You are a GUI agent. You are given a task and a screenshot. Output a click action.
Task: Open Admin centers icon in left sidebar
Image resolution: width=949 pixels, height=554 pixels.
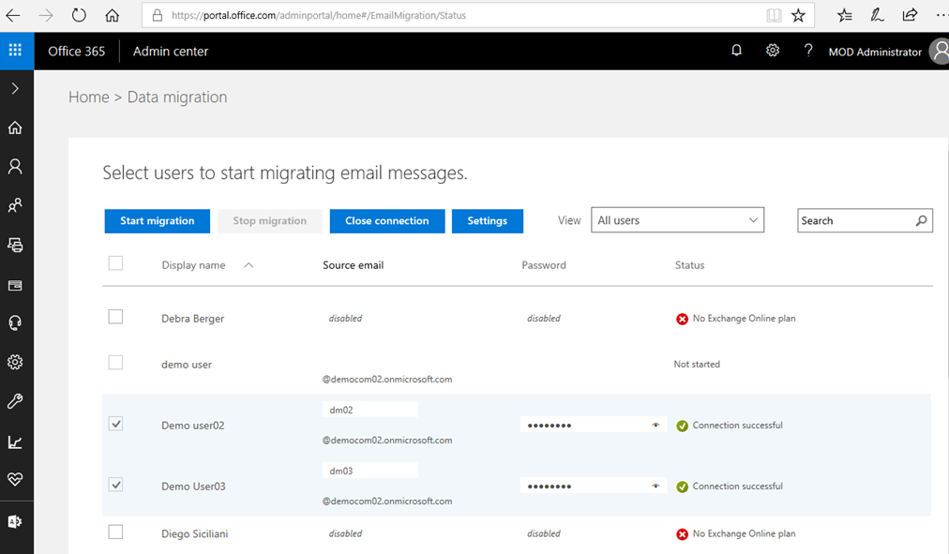click(15, 521)
